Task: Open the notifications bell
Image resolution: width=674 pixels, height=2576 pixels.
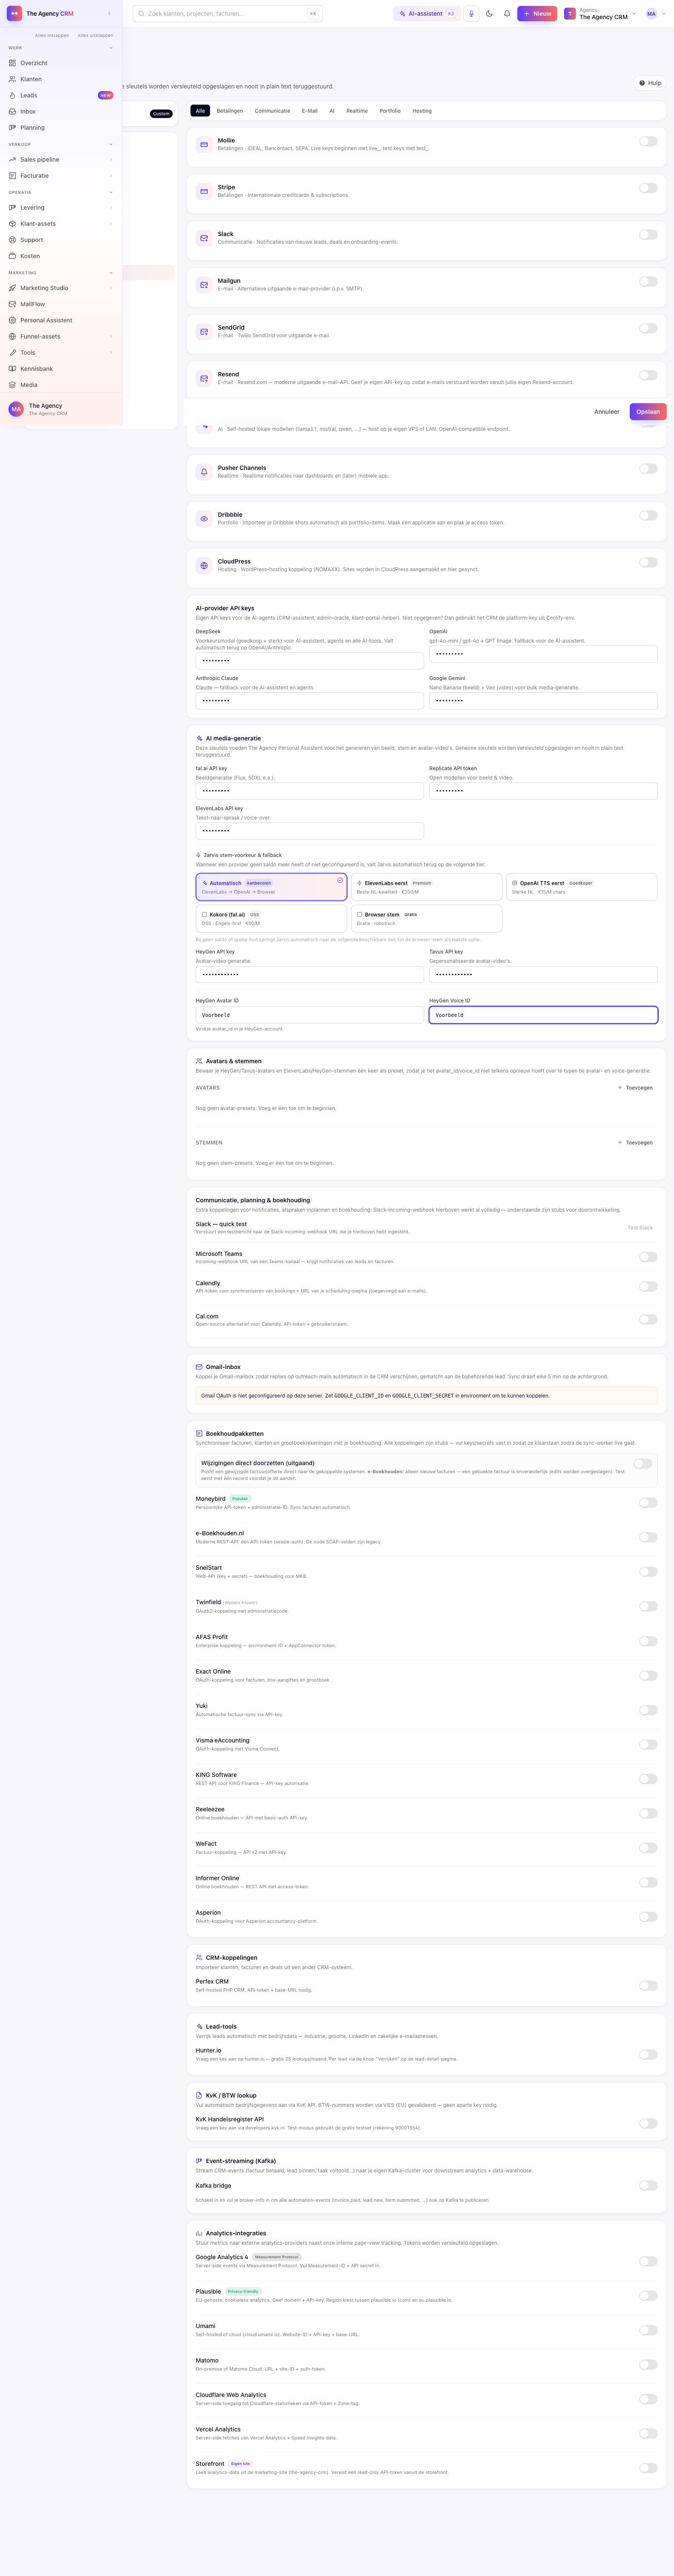Action: [x=507, y=14]
